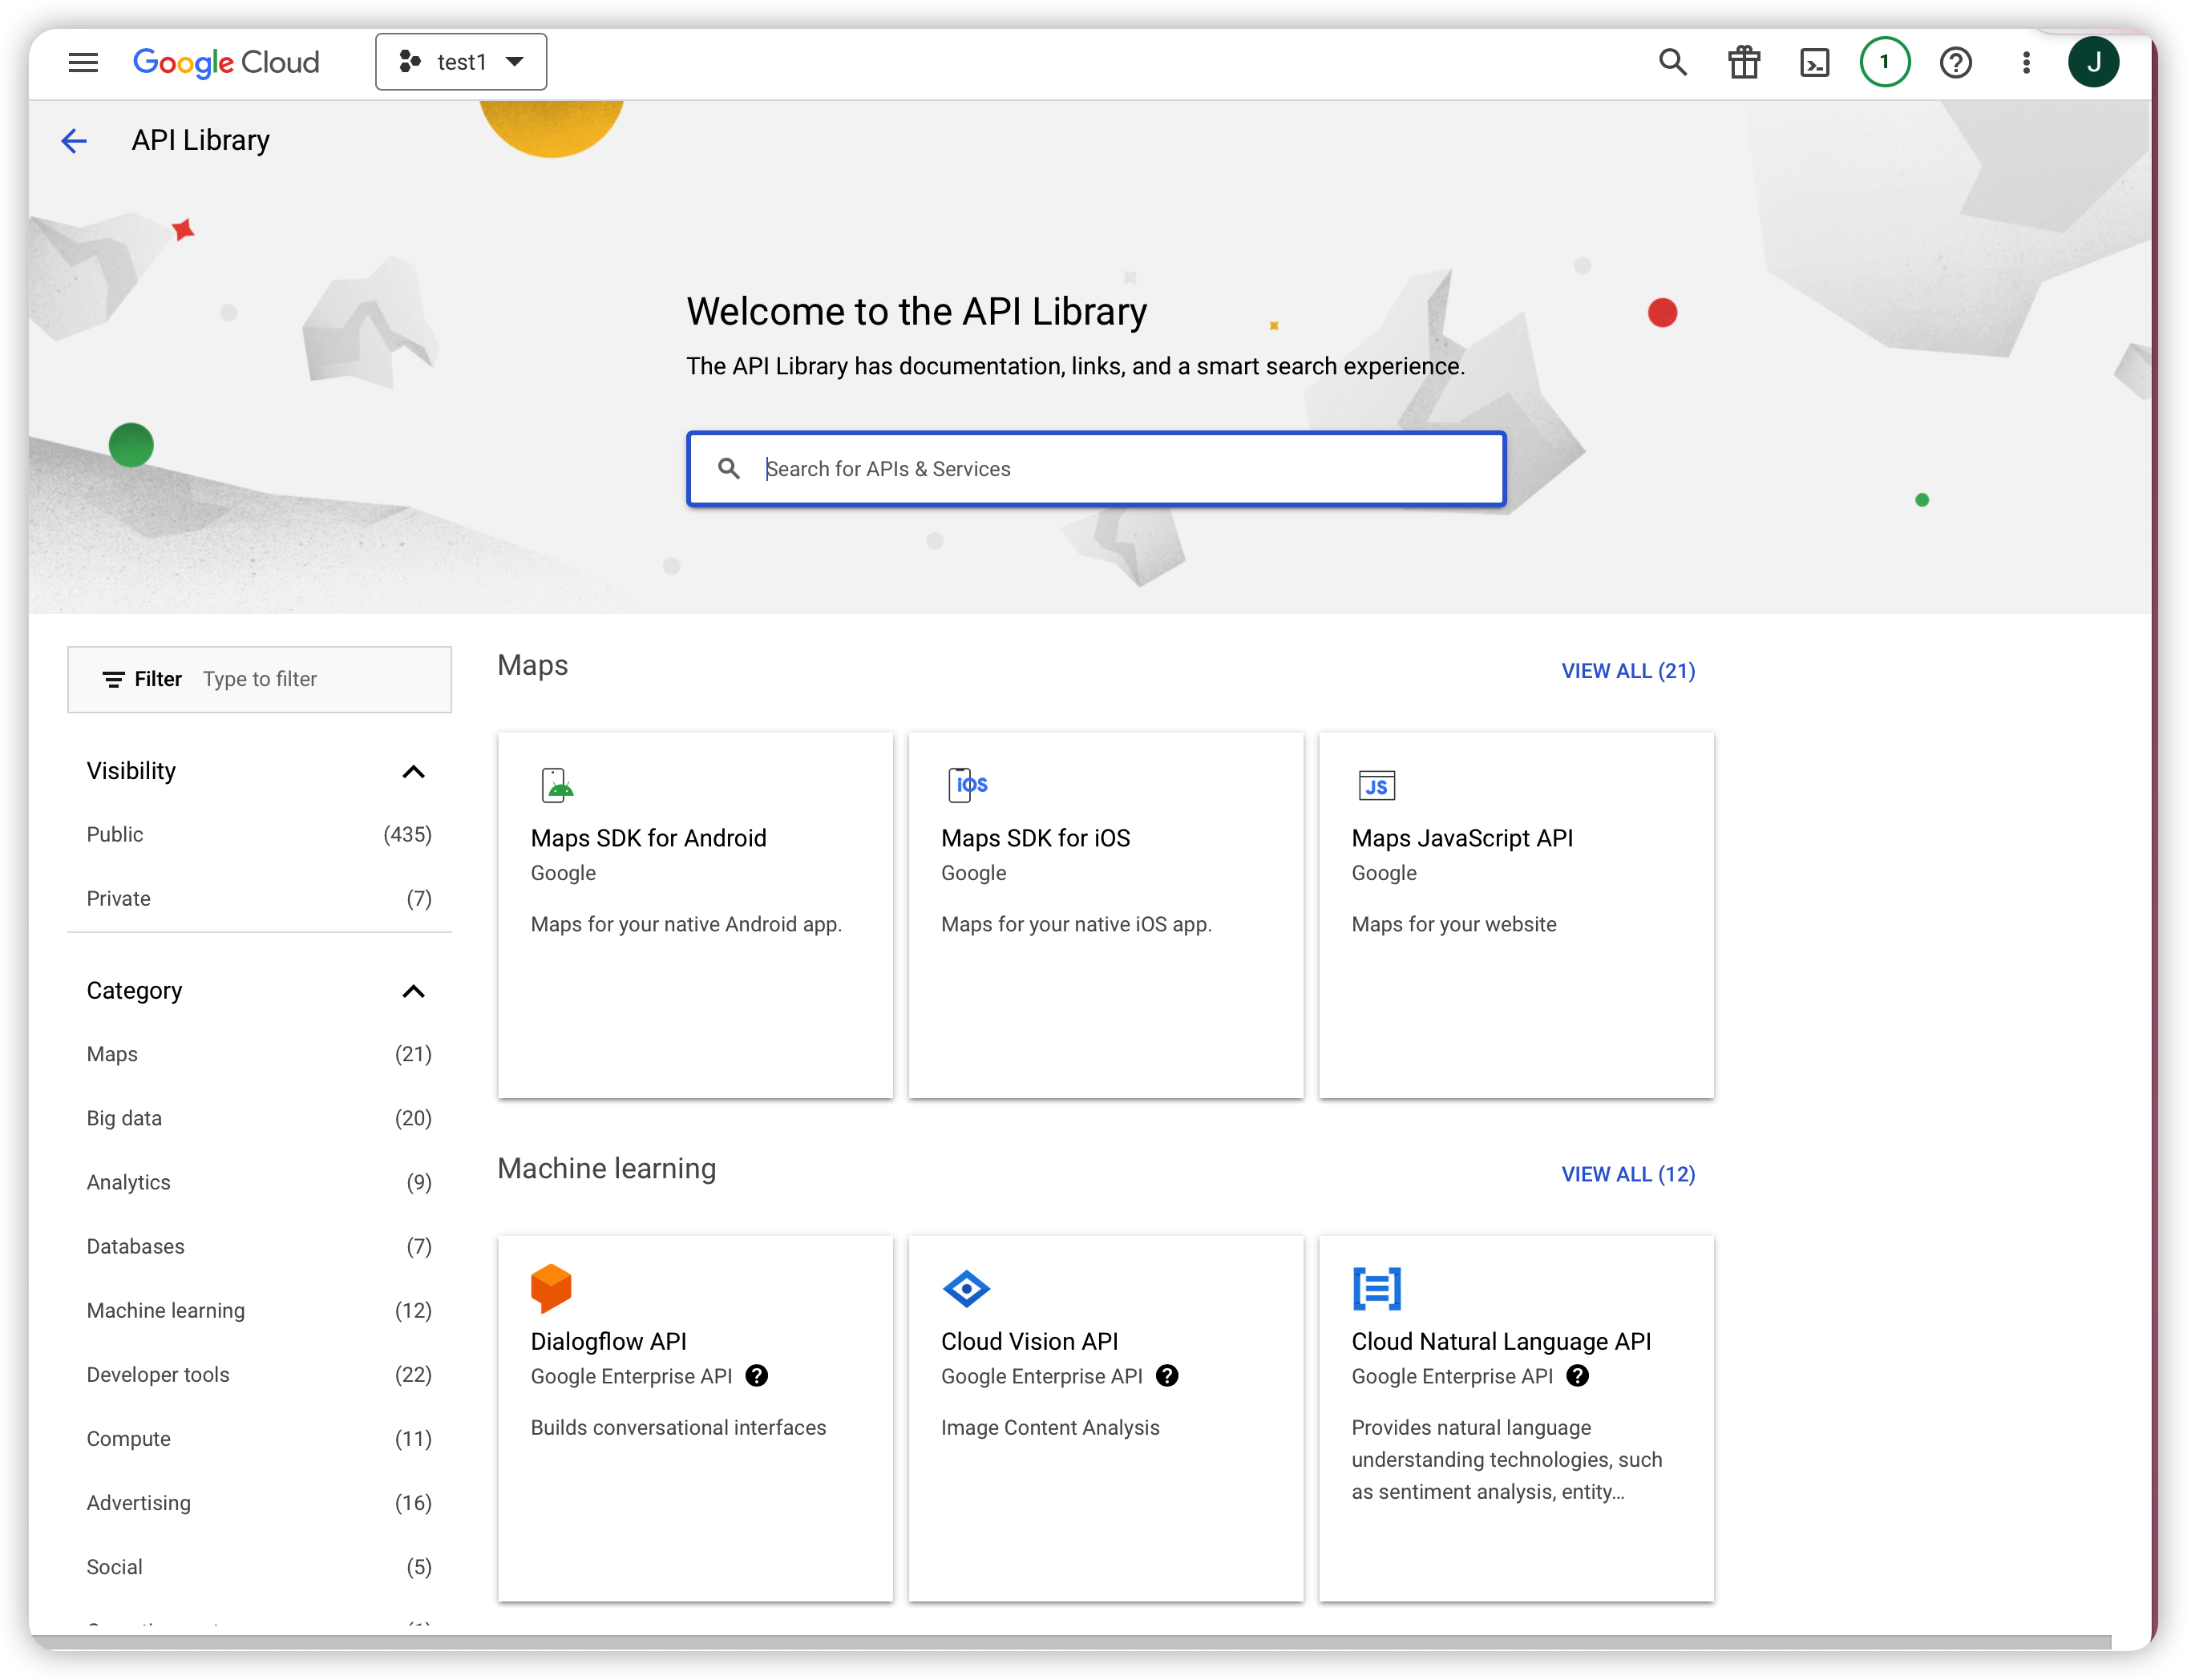
Task: Open Dialogflow API card title
Action: (x=608, y=1342)
